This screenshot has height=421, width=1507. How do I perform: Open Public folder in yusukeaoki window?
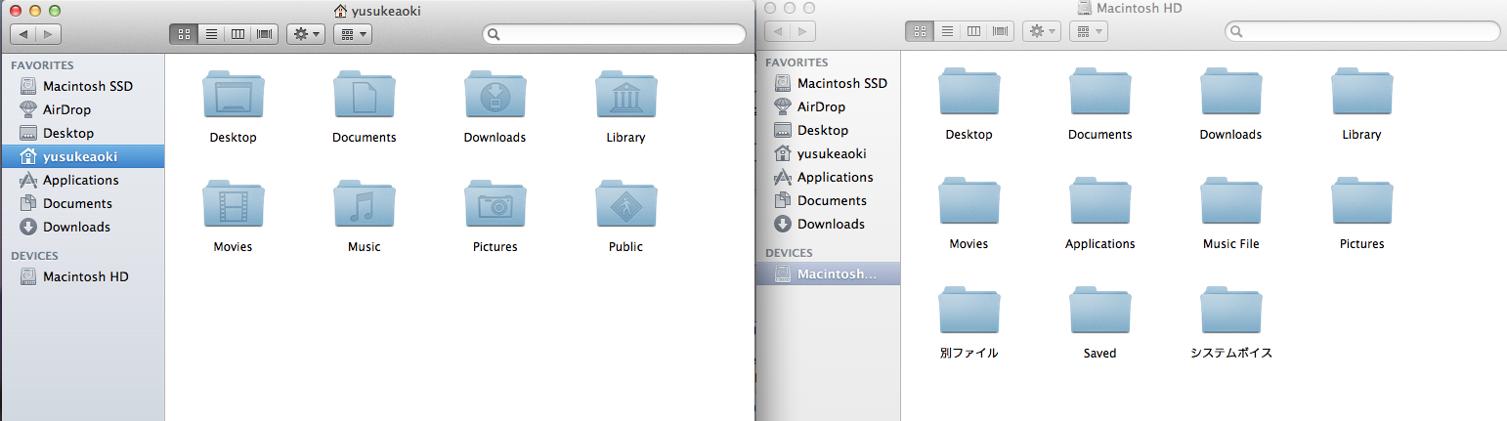[625, 205]
